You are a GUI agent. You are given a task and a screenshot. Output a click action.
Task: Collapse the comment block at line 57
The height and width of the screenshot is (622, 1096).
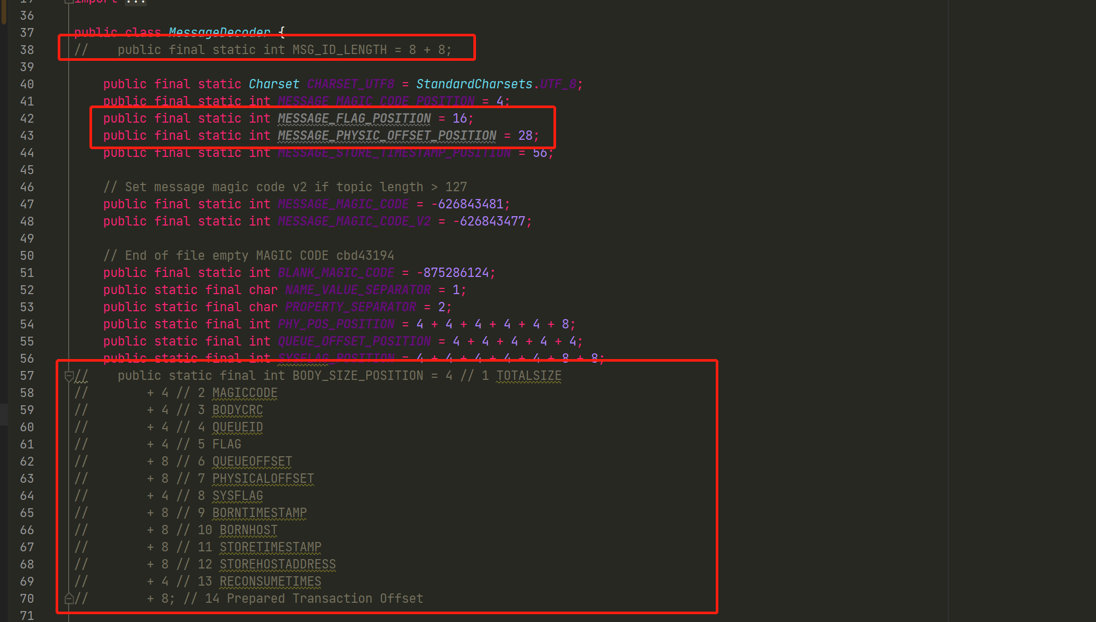coord(69,376)
